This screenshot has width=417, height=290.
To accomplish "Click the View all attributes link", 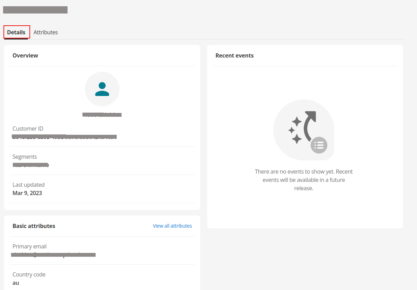I will click(x=172, y=226).
